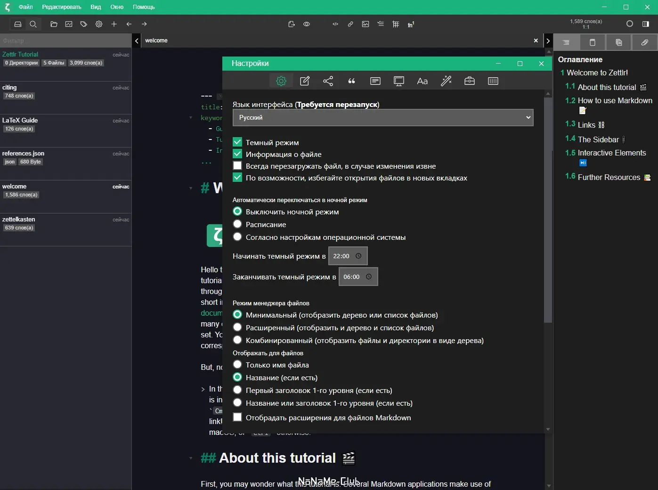Insert an image from toolbar

tap(366, 24)
